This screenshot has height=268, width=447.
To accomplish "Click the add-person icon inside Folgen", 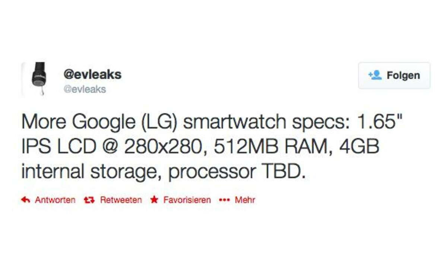I will (x=375, y=75).
